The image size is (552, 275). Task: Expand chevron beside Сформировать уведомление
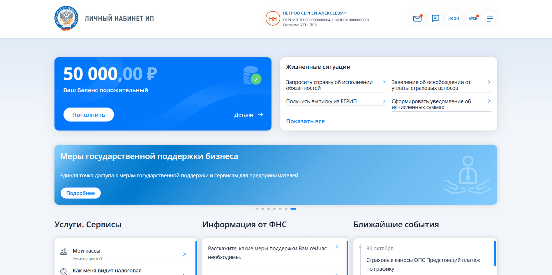[x=489, y=101]
